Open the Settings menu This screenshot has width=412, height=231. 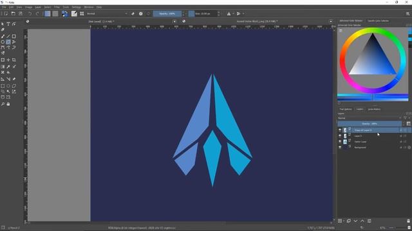(x=77, y=7)
